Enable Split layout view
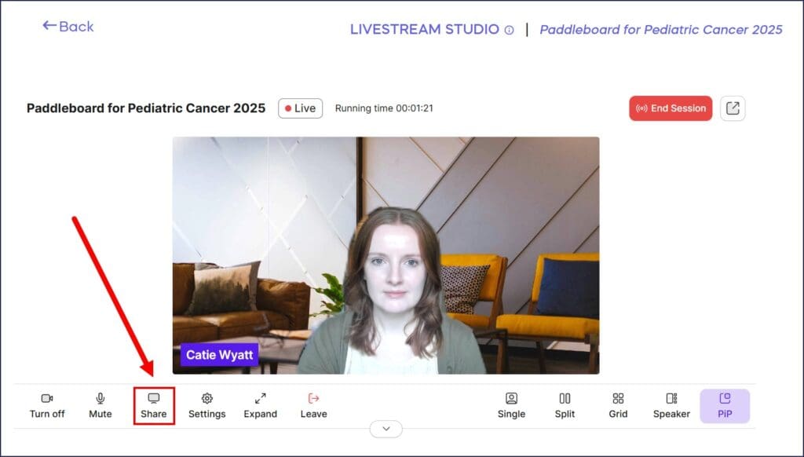Viewport: 804px width, 457px height. pos(564,405)
